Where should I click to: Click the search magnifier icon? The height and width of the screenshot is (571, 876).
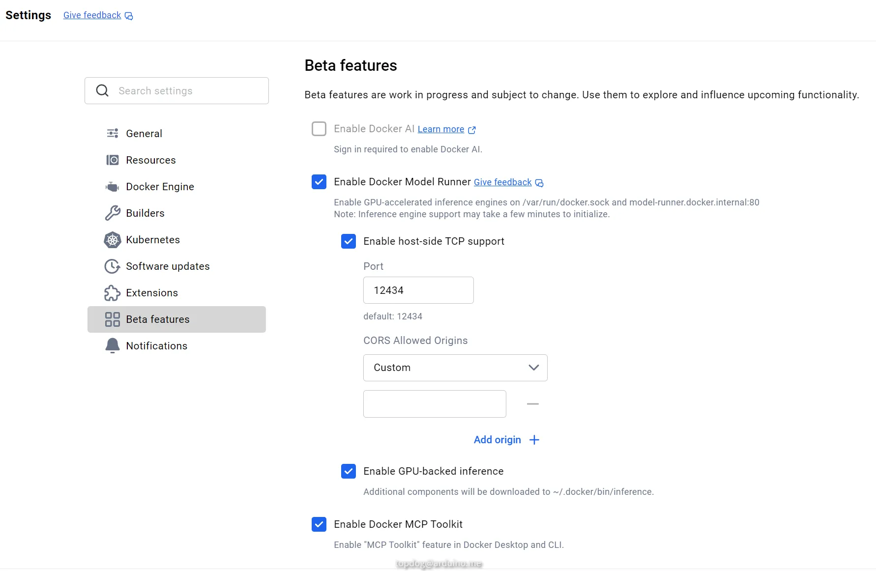click(102, 90)
